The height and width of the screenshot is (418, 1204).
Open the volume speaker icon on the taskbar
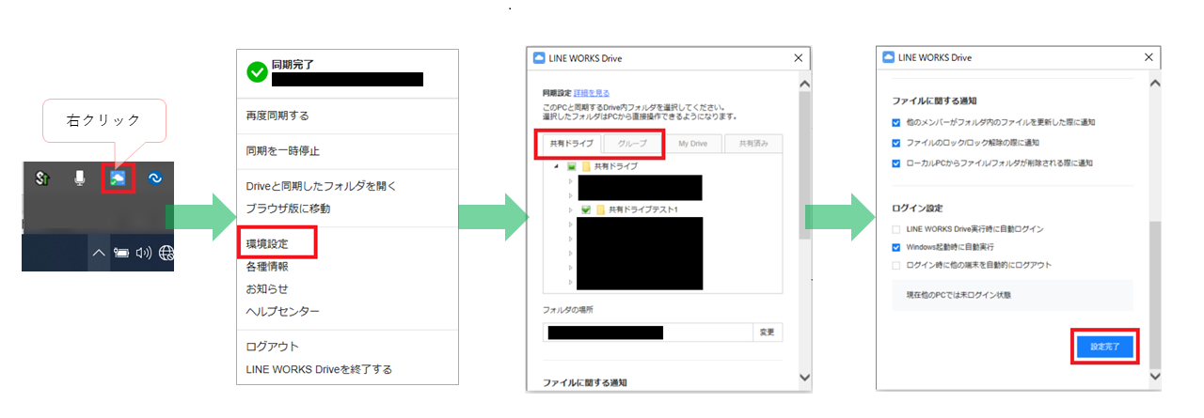pyautogui.click(x=144, y=253)
